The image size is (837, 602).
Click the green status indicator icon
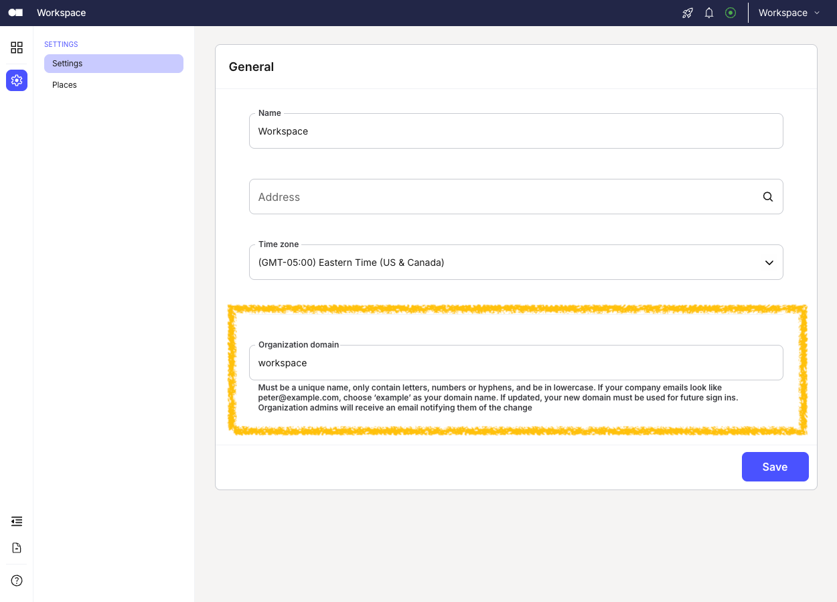point(731,13)
